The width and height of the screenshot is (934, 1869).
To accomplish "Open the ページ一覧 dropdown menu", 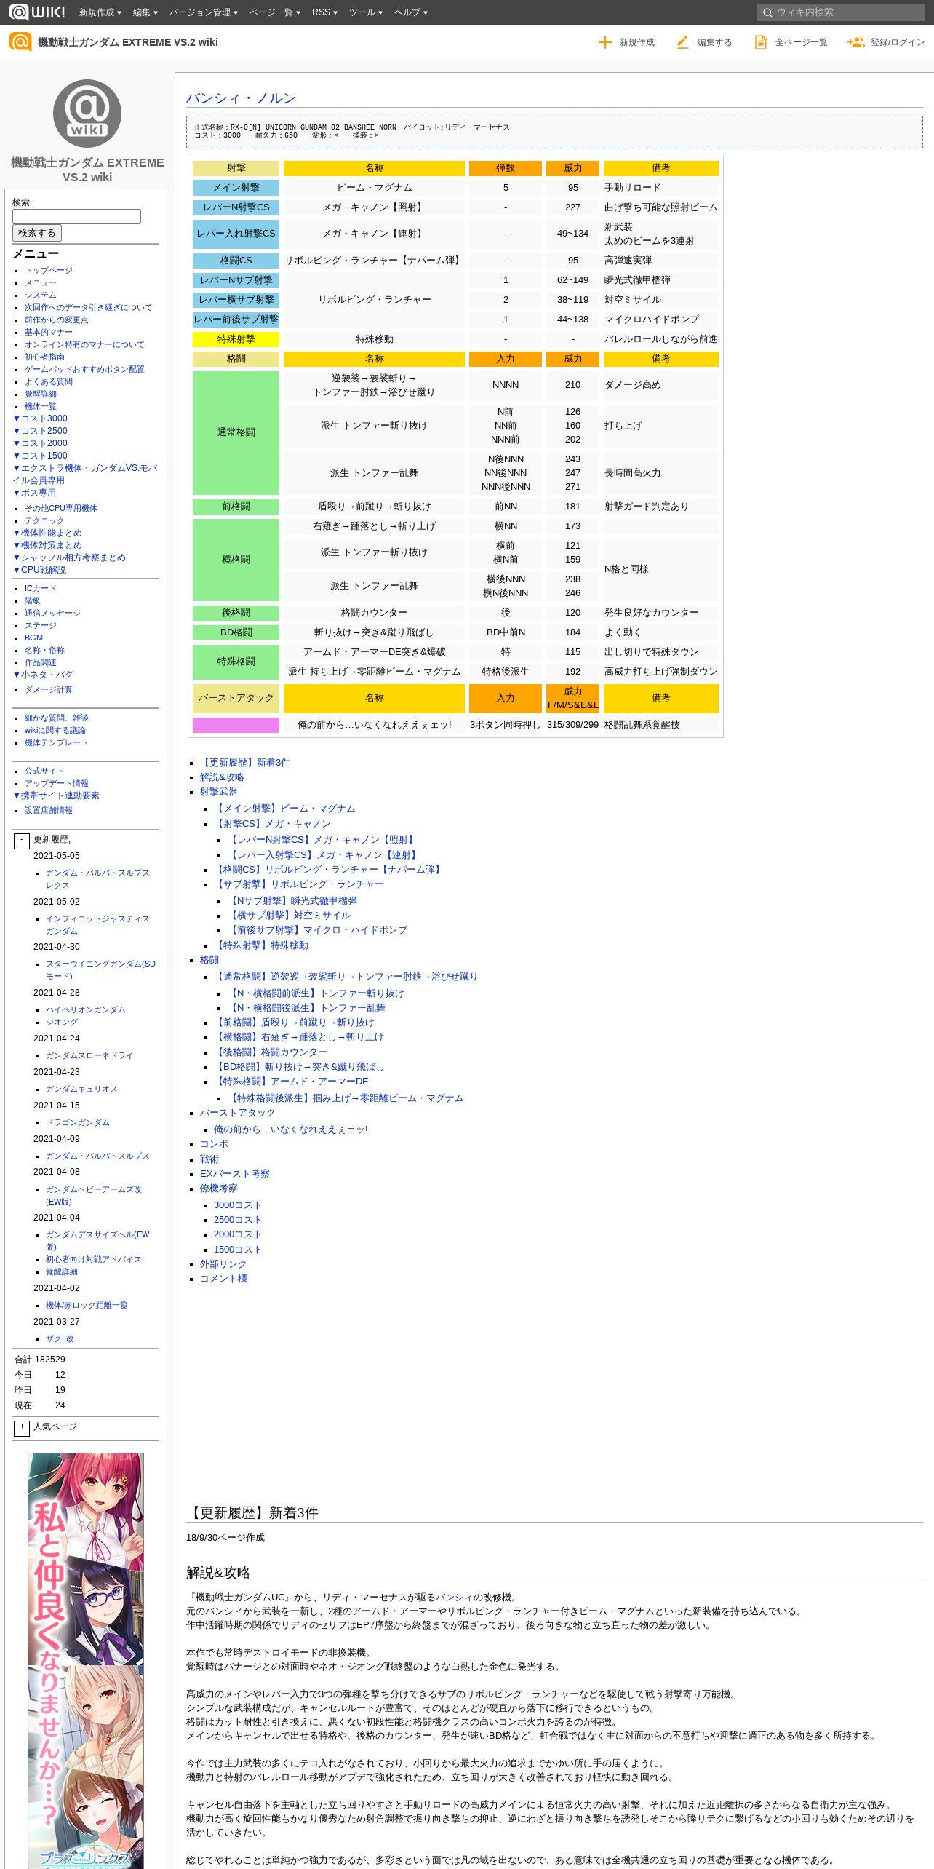I will click(x=275, y=12).
